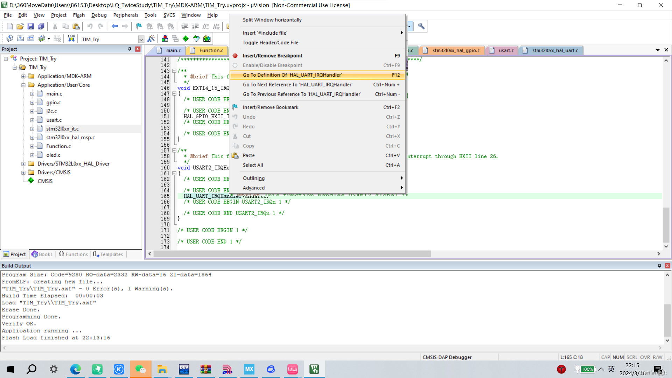
Task: Open the Configuration wrench icon
Action: click(421, 26)
